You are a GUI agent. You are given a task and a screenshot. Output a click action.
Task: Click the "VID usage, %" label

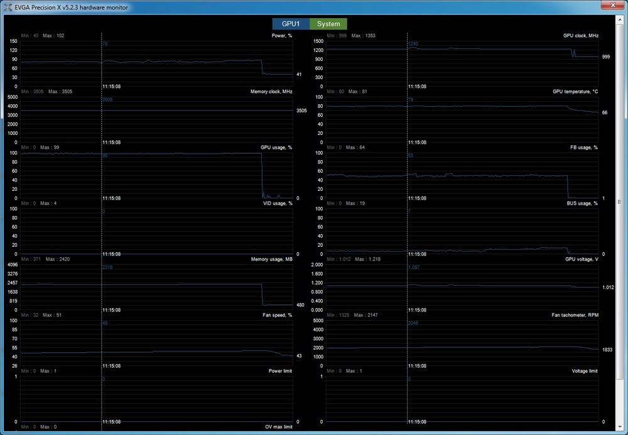pyautogui.click(x=277, y=203)
